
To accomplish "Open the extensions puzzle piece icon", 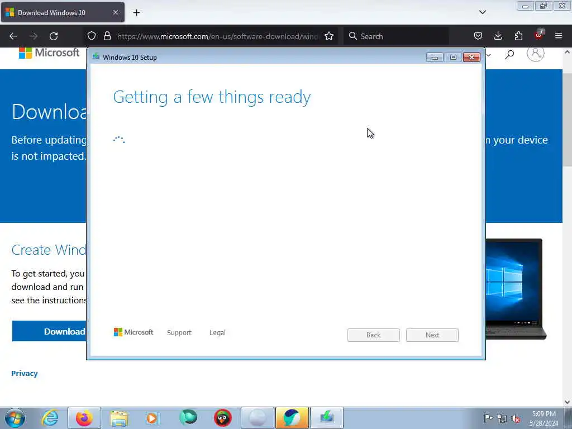I will 518,36.
